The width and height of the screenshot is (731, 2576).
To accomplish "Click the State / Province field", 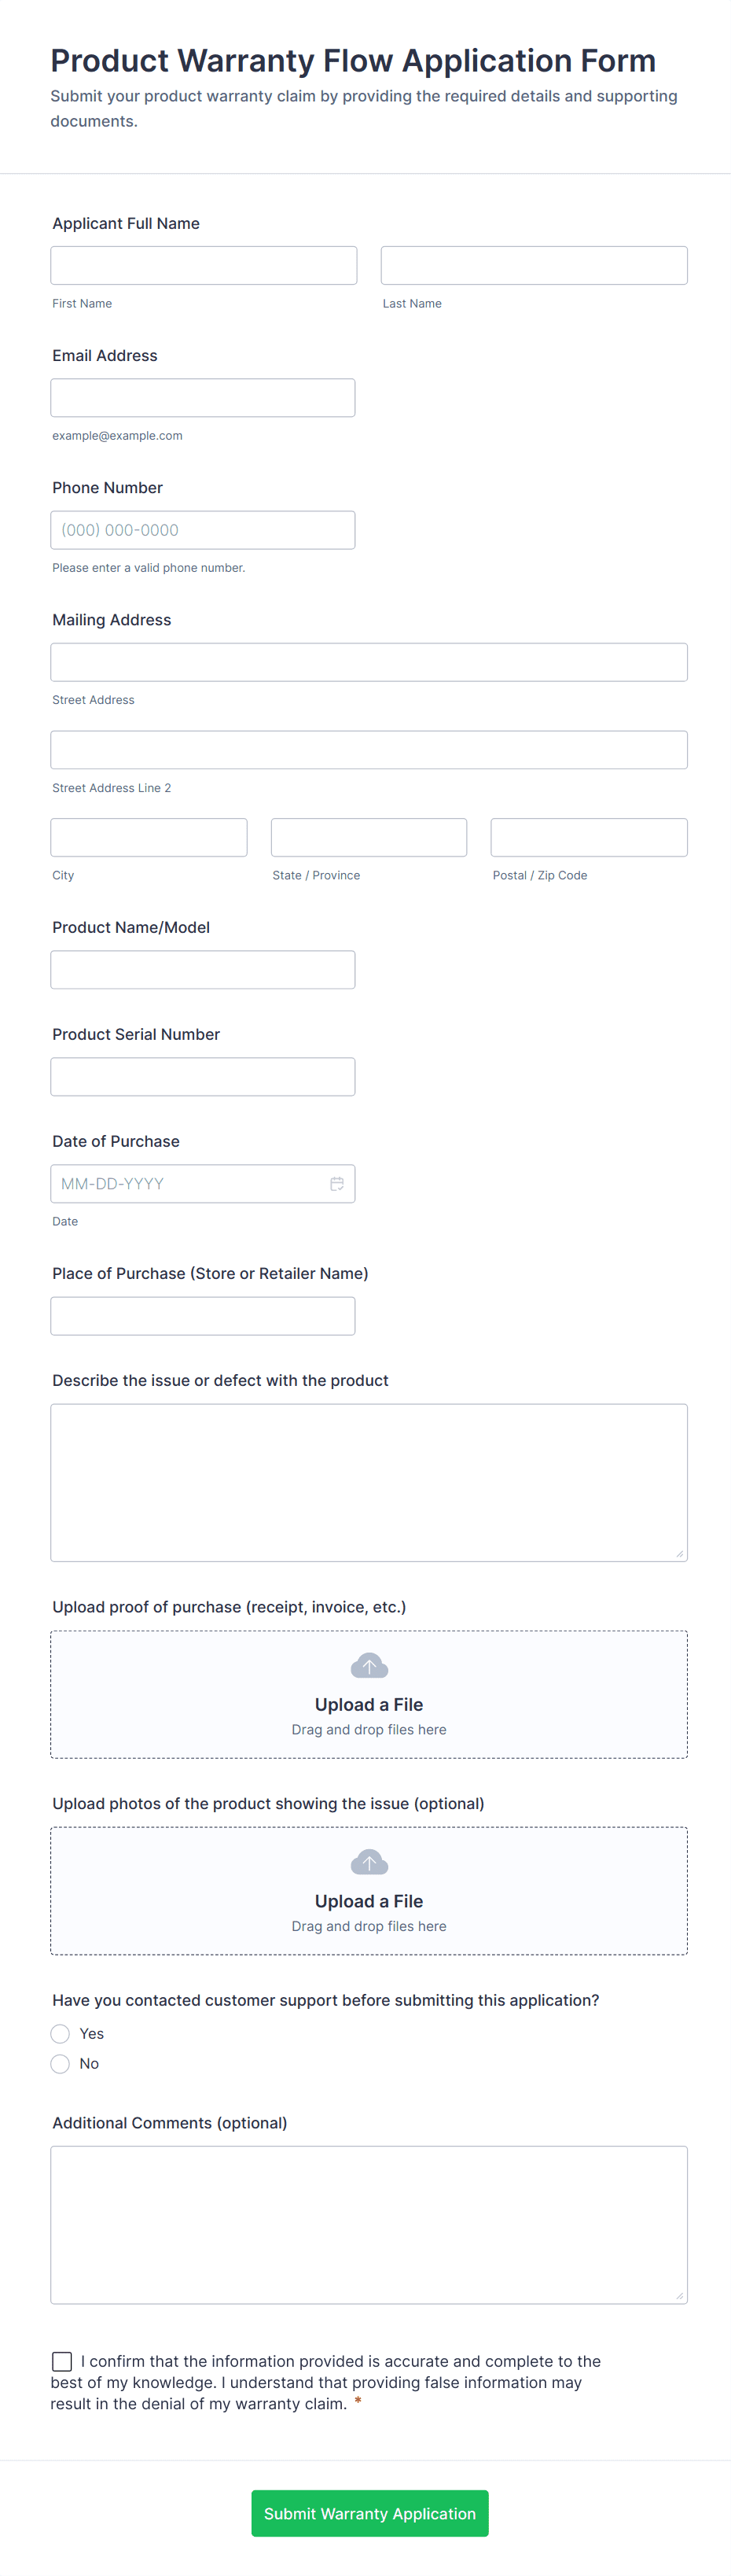I will 369,838.
